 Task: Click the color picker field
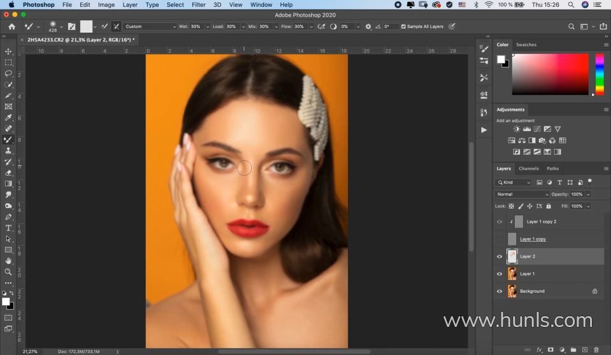click(x=550, y=74)
